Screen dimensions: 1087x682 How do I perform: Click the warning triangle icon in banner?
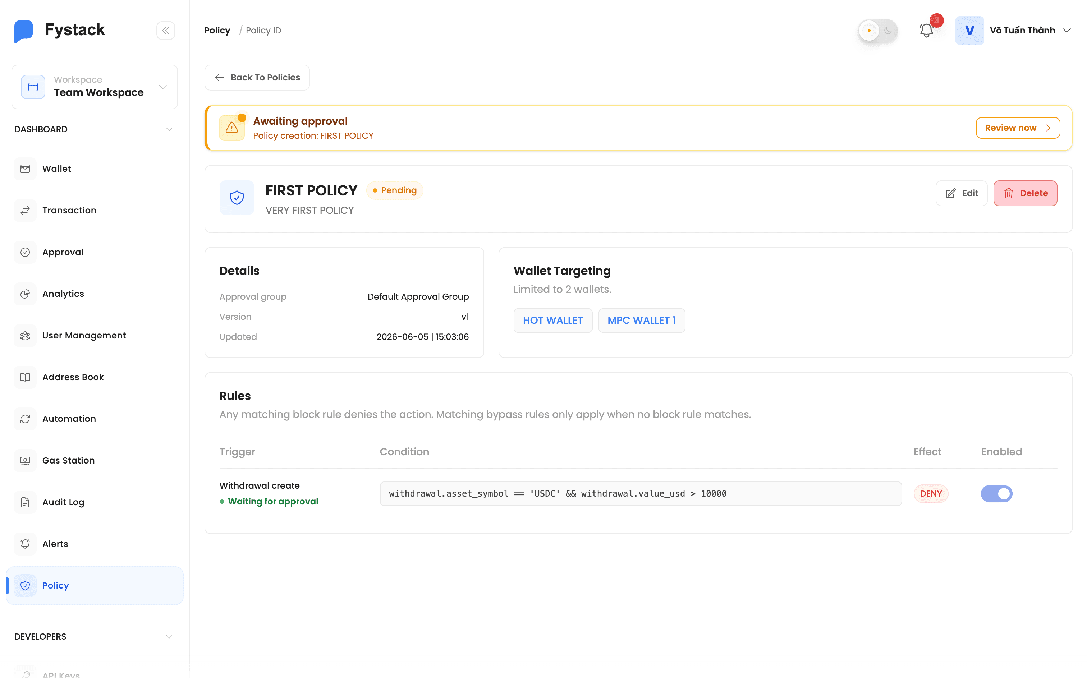pyautogui.click(x=232, y=128)
